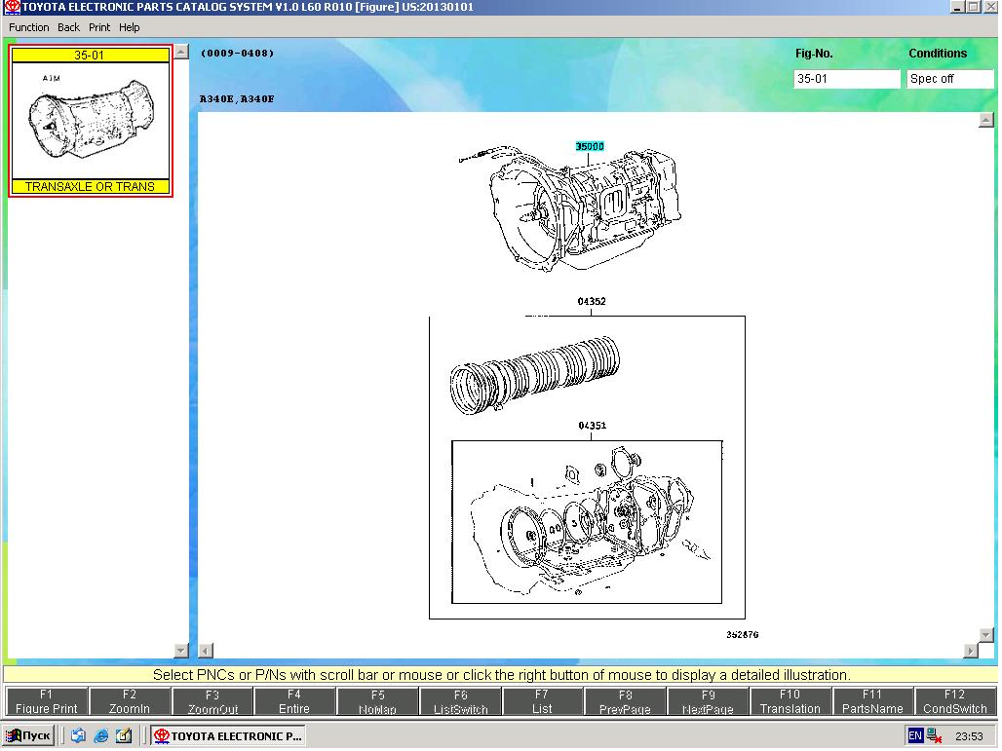
Task: Open the third quick launch icon
Action: [x=123, y=736]
